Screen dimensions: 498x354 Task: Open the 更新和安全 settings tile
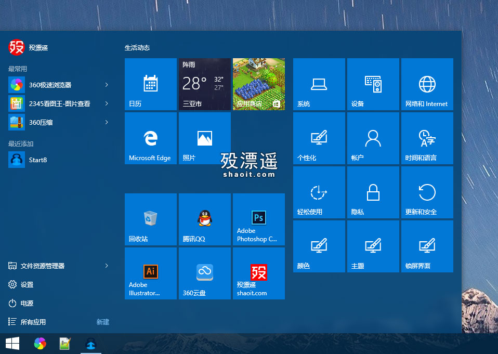[x=427, y=192]
